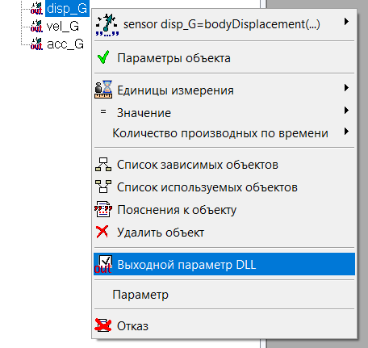The width and height of the screenshot is (368, 348).
Task: Expand the Единицы измерения submenu arrow
Action: point(346,88)
